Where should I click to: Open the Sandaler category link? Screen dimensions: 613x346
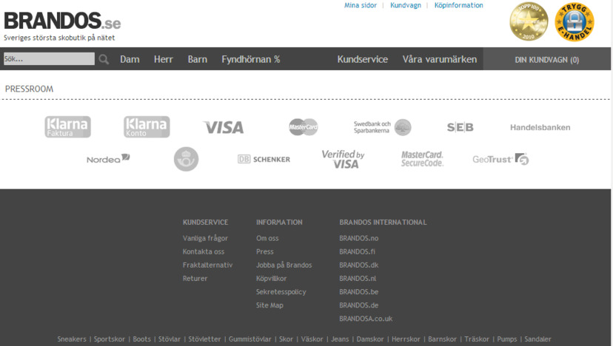coord(537,339)
